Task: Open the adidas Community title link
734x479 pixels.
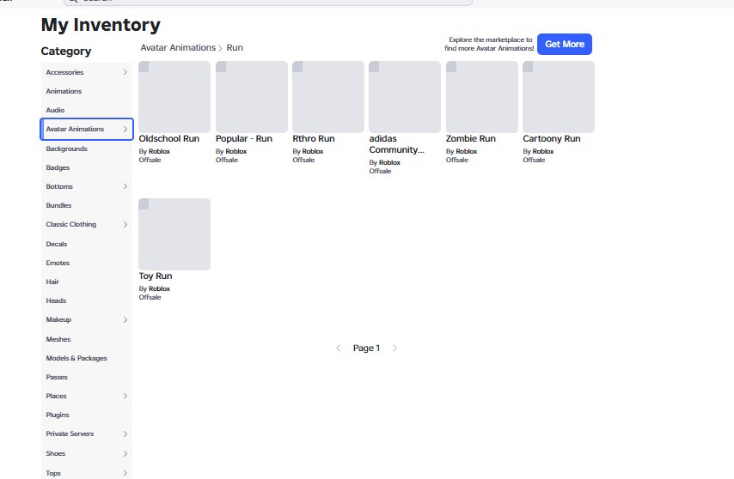Action: coord(396,144)
